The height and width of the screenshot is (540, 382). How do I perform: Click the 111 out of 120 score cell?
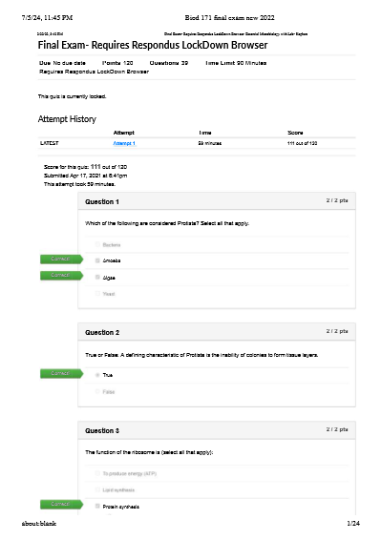click(303, 143)
